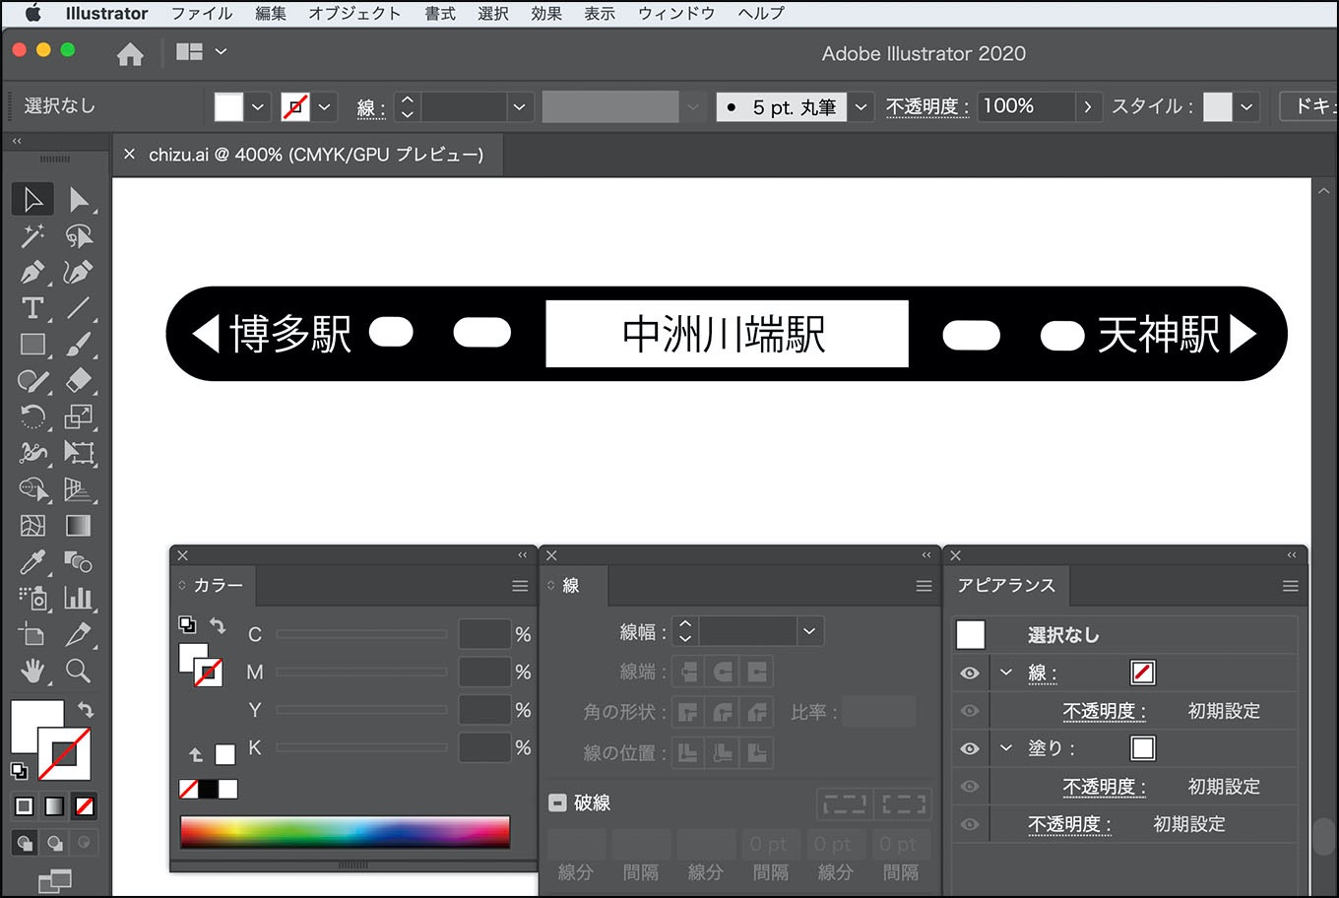Viewport: 1339px width, 898px height.
Task: Select the Symbol Sprayer tool
Action: (33, 598)
